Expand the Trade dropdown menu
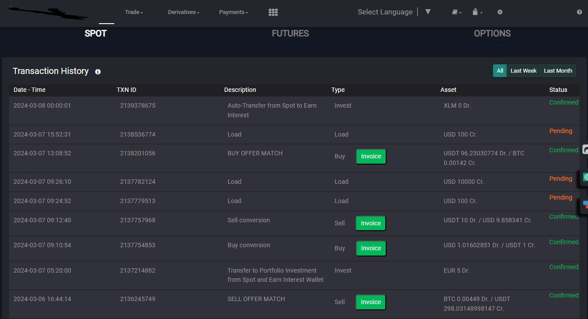Viewport: 588px width, 319px height. click(134, 12)
